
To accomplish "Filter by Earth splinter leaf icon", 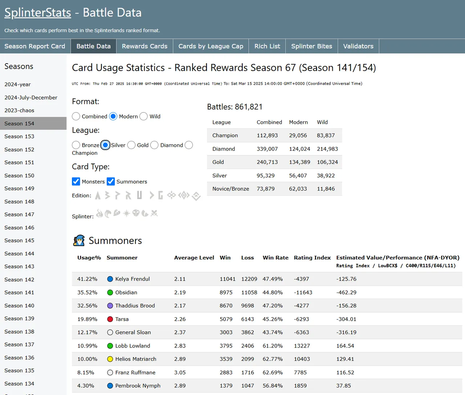I will [117, 213].
